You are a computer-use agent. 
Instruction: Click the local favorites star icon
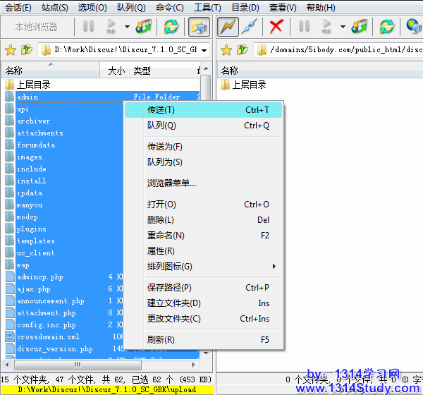point(10,51)
